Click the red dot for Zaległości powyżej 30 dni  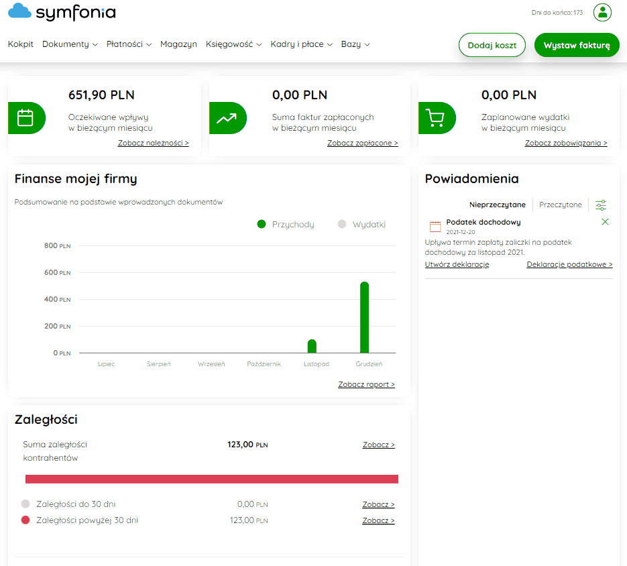tap(25, 520)
